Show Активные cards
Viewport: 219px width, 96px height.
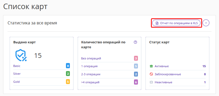[x=162, y=66]
